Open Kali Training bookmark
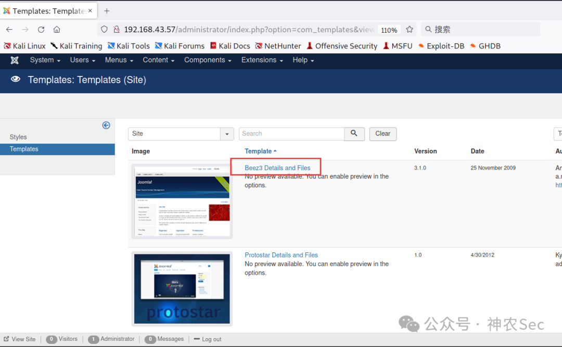Image resolution: width=562 pixels, height=347 pixels. click(x=76, y=46)
